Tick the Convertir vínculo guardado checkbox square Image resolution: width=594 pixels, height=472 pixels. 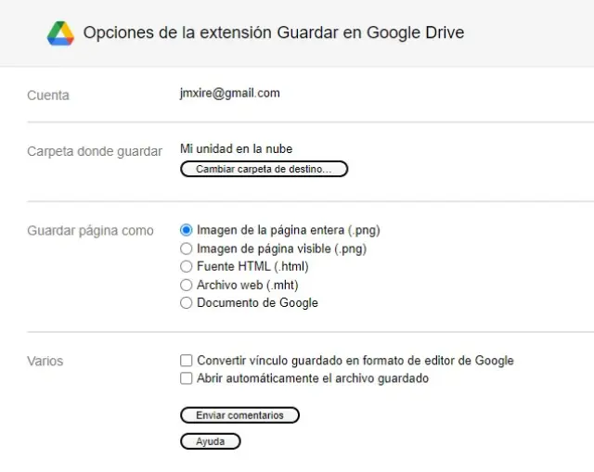(187, 361)
